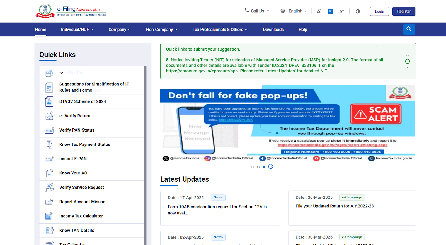Toggle the high contrast mode icon

(358, 11)
